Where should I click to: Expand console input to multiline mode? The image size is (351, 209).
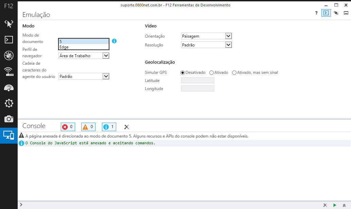344,205
